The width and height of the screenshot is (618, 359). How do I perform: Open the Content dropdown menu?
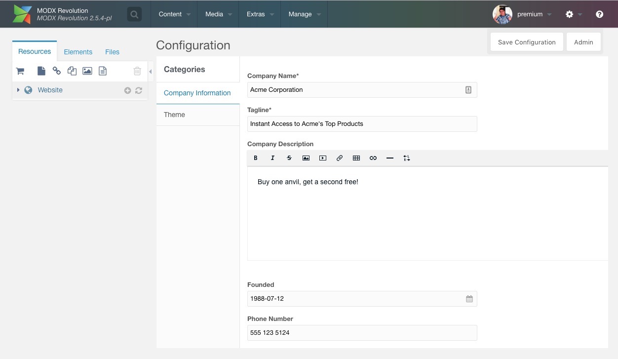(174, 14)
